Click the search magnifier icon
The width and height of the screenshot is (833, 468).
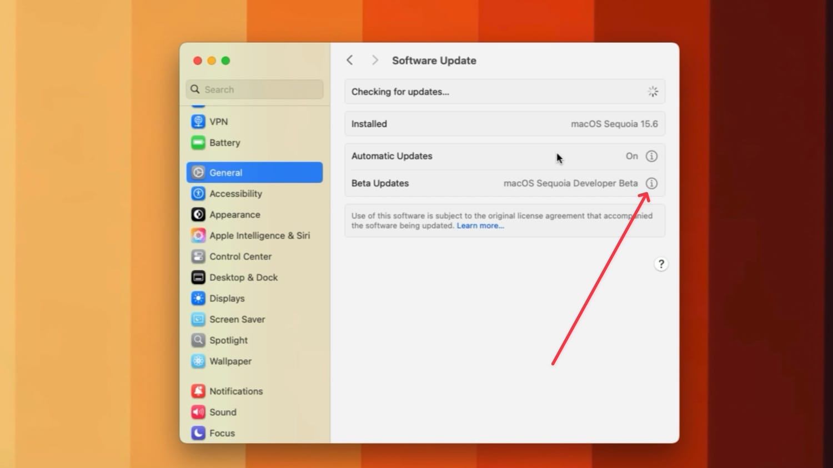(x=195, y=89)
